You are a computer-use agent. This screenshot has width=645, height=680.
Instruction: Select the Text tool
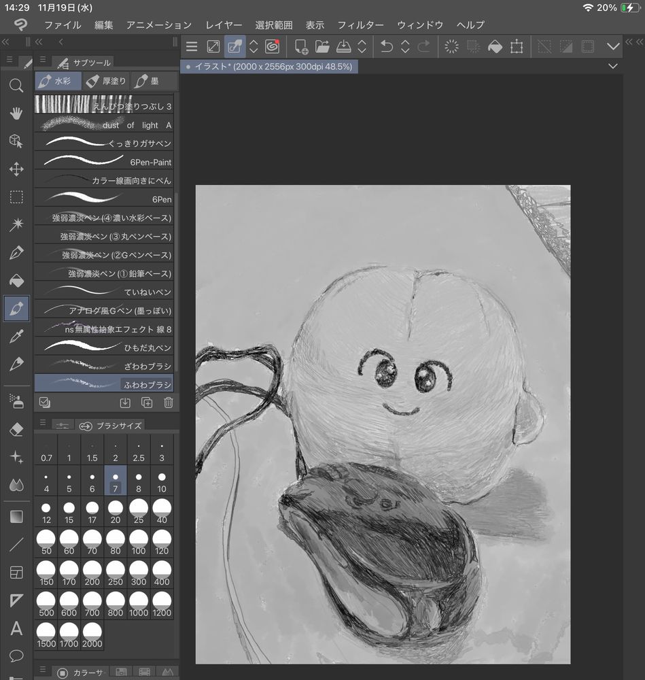(x=16, y=628)
